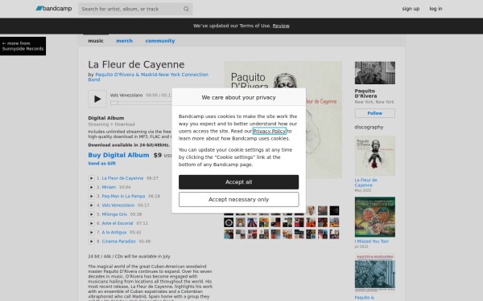Open Paquito & Manzanero album thumbnail
This screenshot has width=483, height=301.
click(375, 273)
